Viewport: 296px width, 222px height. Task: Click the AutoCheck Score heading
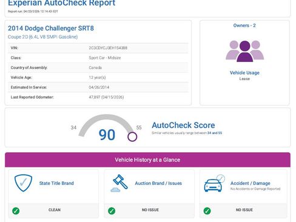tap(183, 125)
